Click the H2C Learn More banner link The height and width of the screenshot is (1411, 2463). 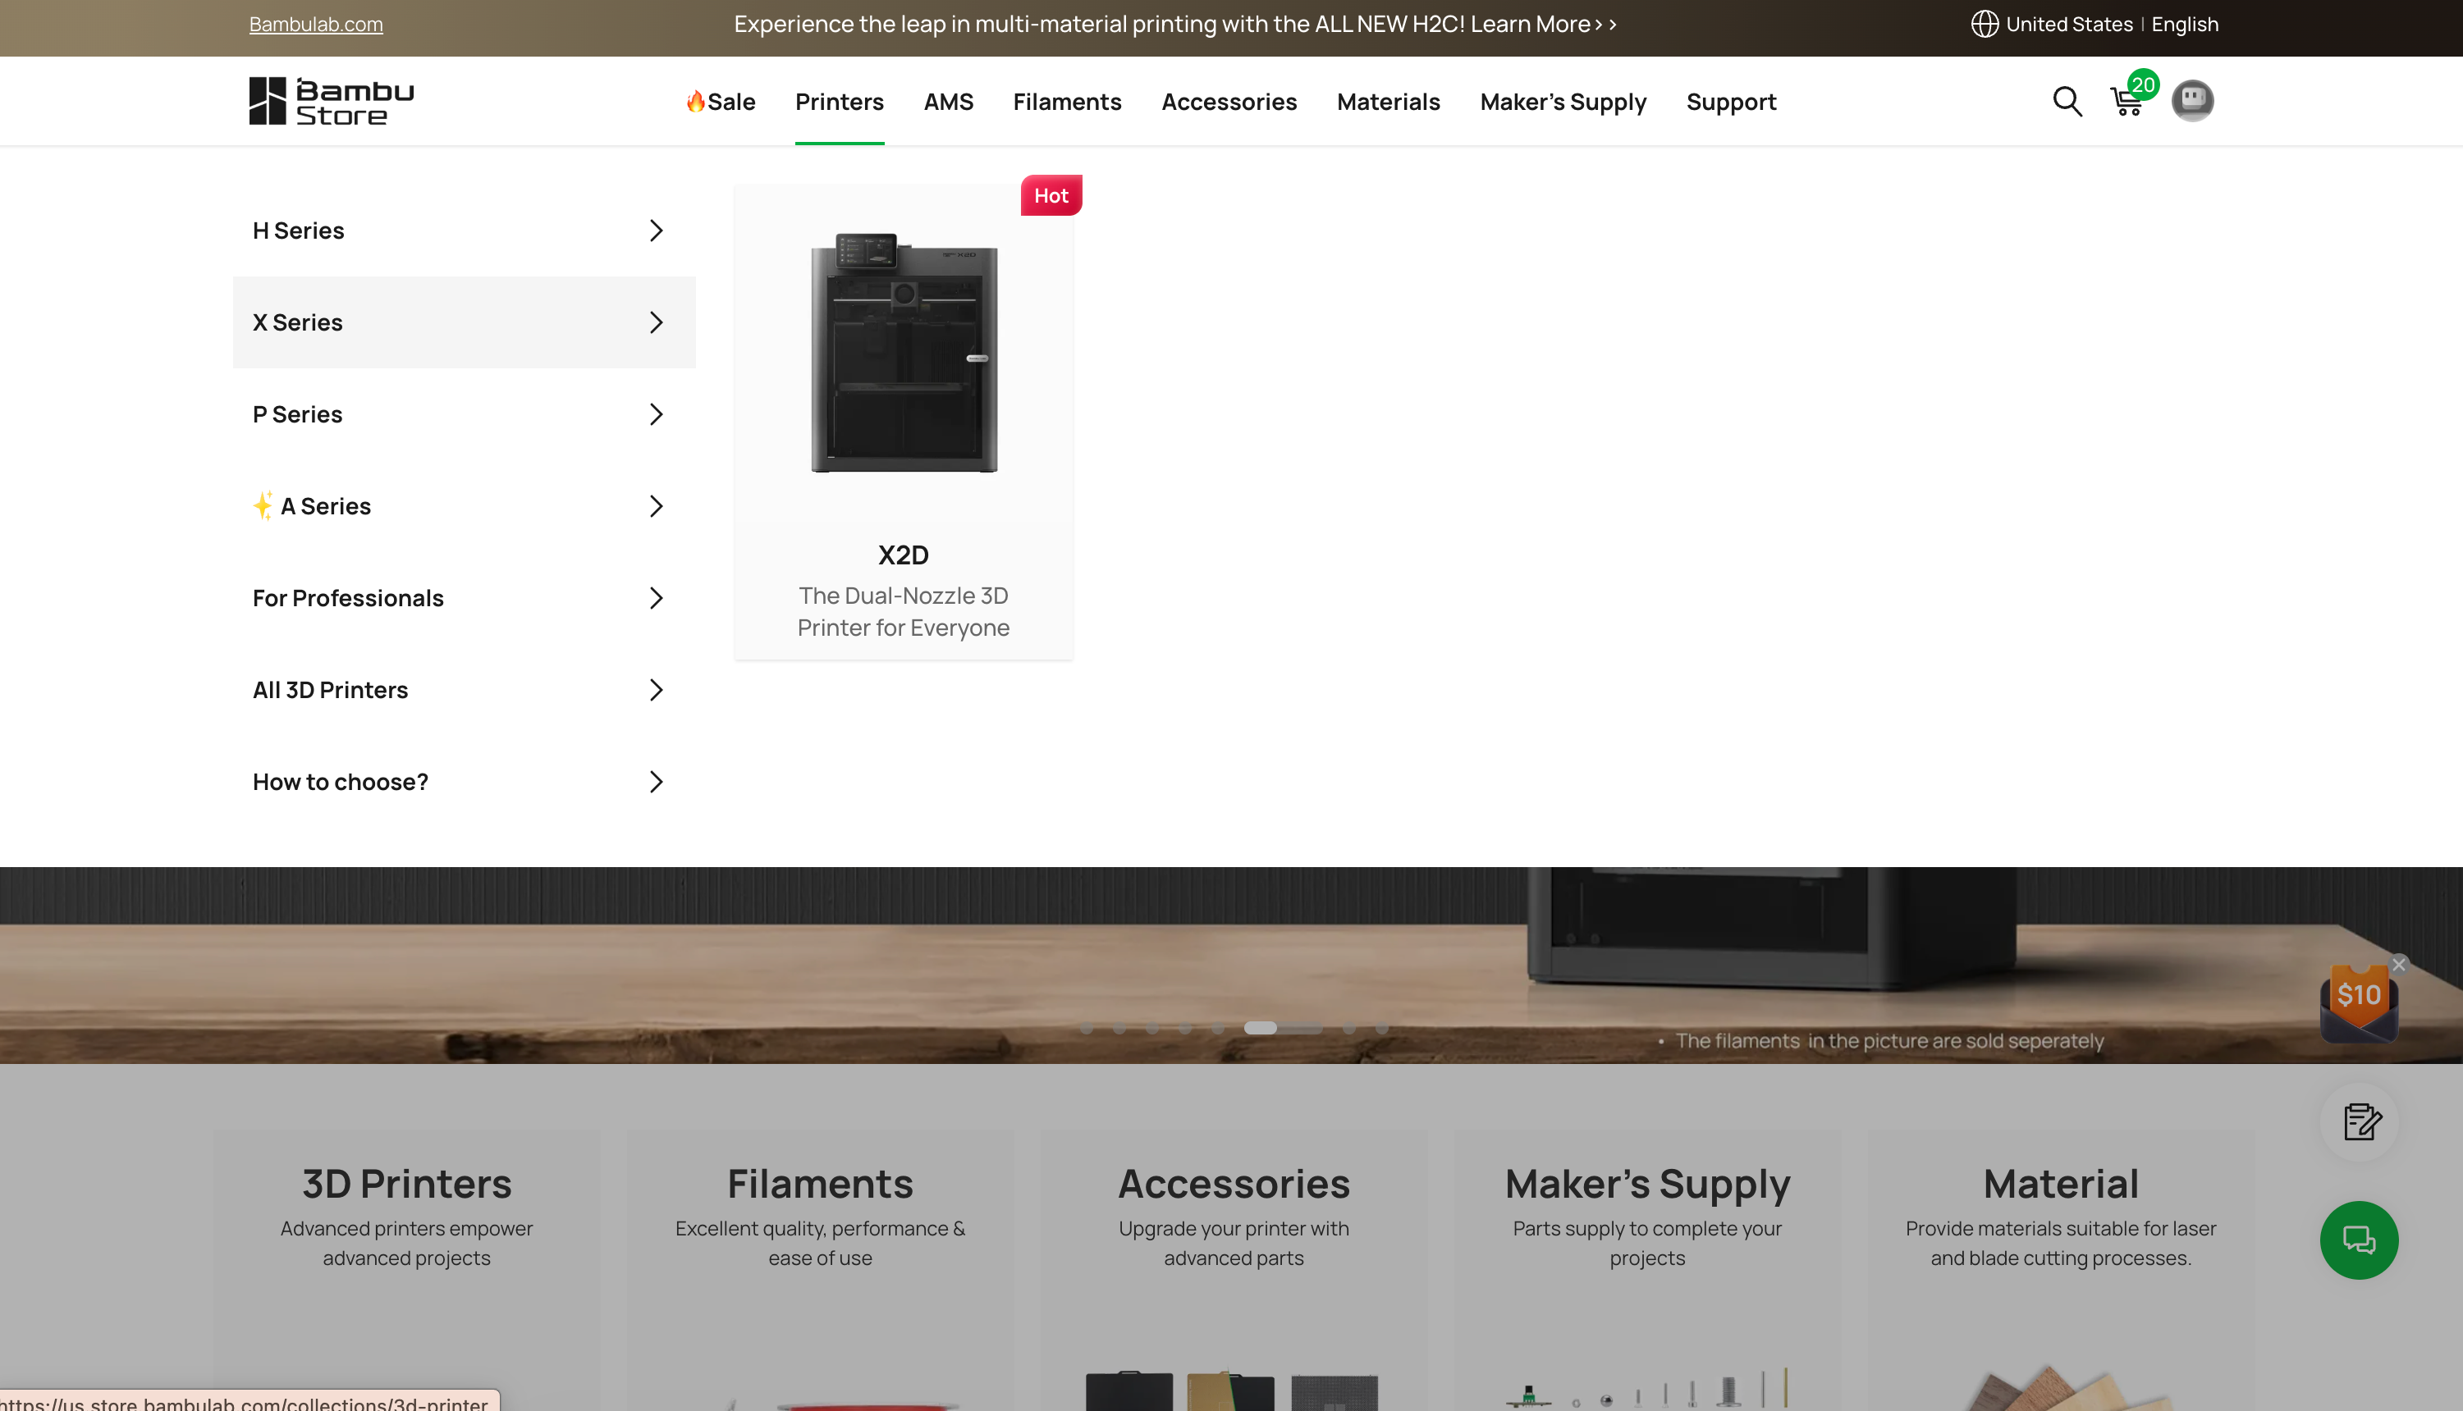[x=1174, y=25]
